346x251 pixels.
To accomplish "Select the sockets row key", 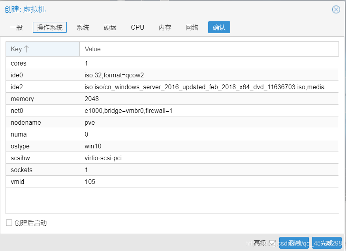I will pyautogui.click(x=22, y=170).
